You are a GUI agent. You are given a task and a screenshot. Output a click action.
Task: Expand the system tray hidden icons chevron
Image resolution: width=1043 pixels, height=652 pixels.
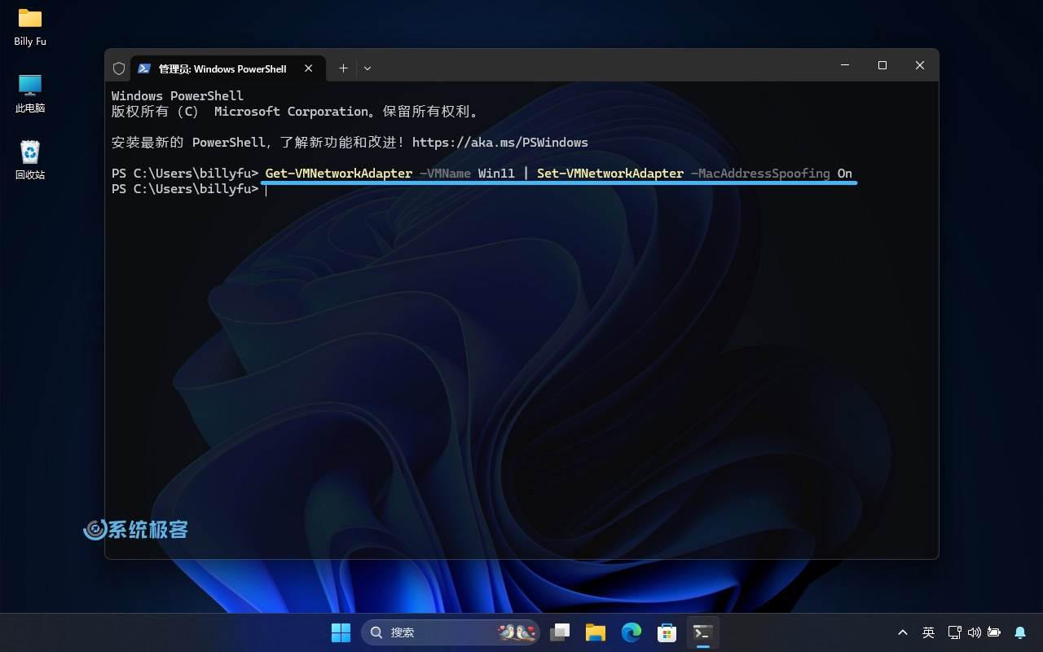point(903,632)
